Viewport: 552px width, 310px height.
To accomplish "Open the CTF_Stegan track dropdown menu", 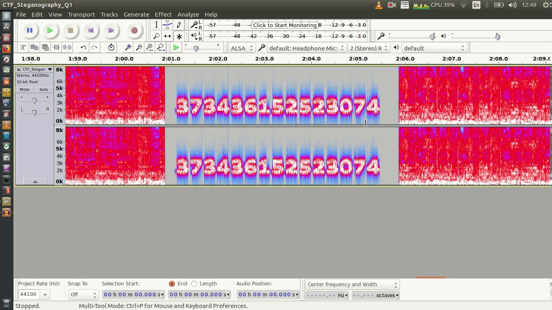I will tap(38, 69).
